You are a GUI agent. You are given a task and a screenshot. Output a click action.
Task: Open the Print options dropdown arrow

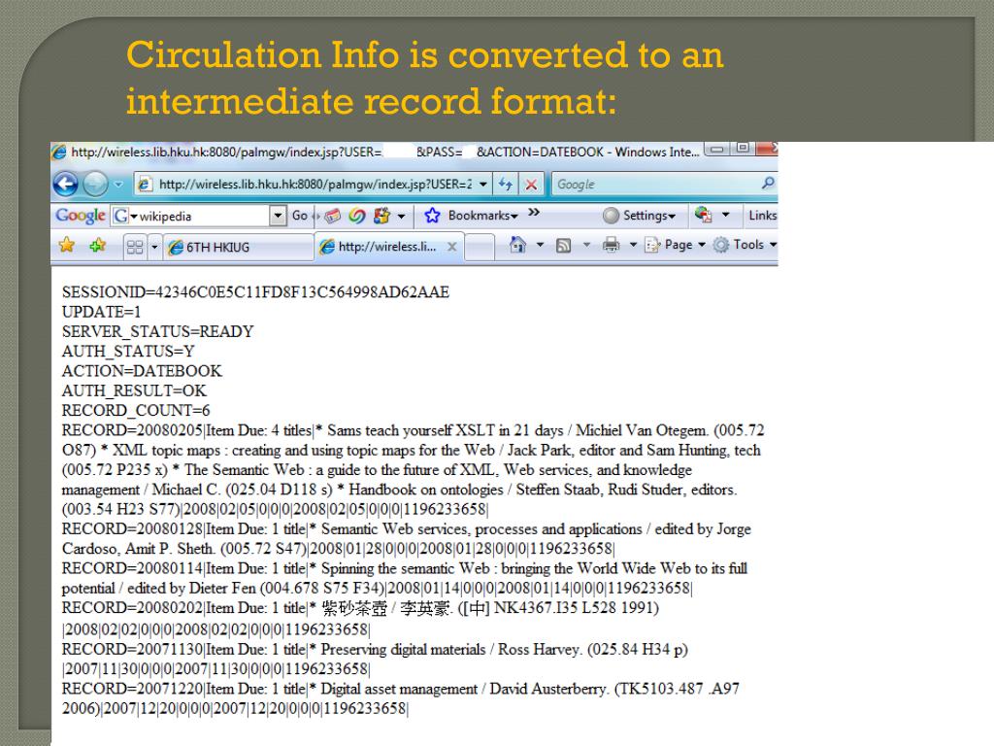633,245
